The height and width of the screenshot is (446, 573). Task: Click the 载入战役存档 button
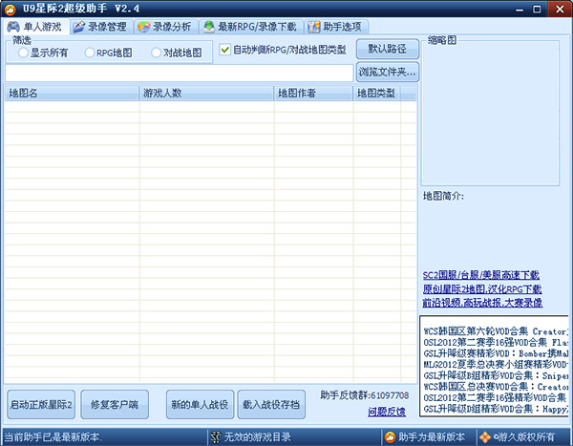(271, 404)
